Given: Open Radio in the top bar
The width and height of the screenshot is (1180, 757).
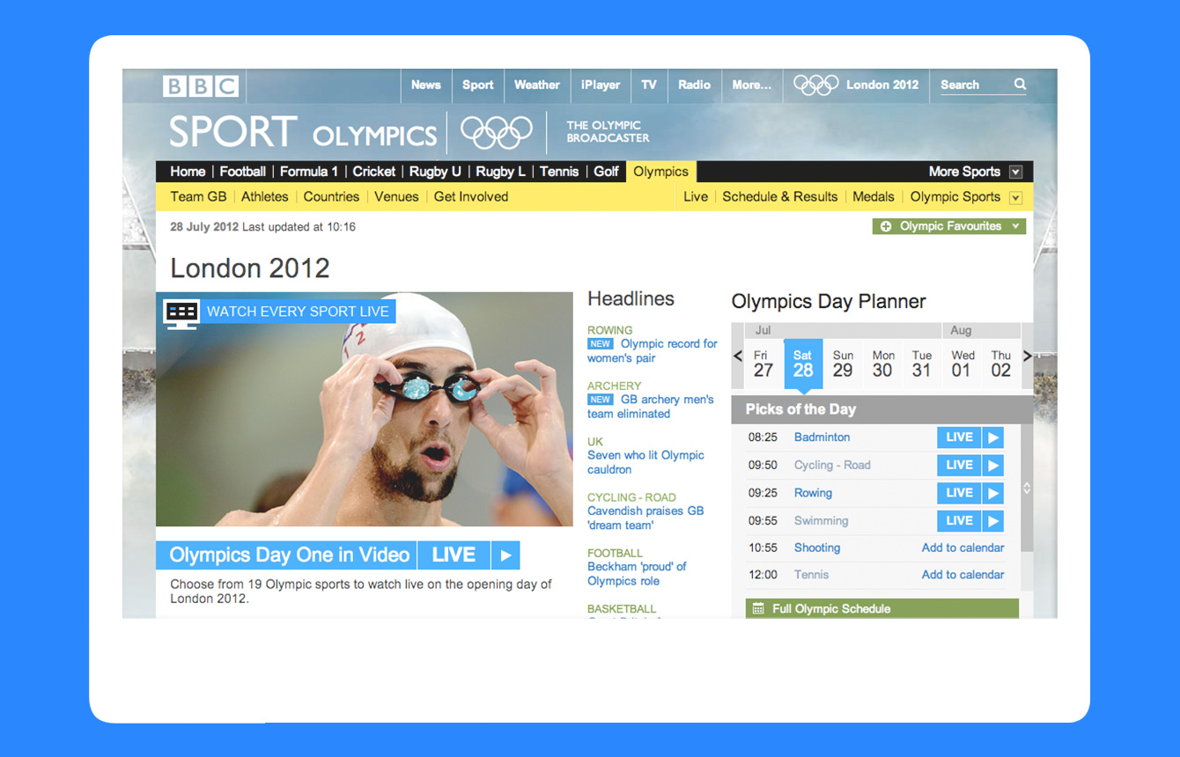Looking at the screenshot, I should (x=694, y=85).
